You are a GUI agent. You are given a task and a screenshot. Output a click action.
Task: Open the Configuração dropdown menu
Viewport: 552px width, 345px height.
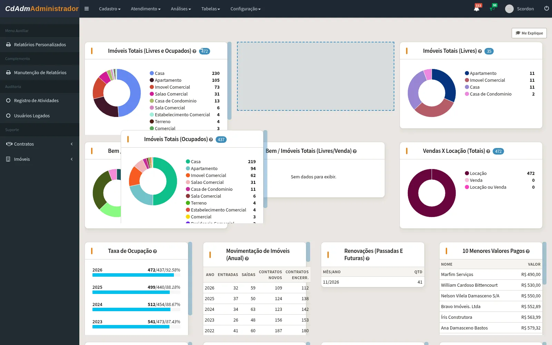(246, 9)
